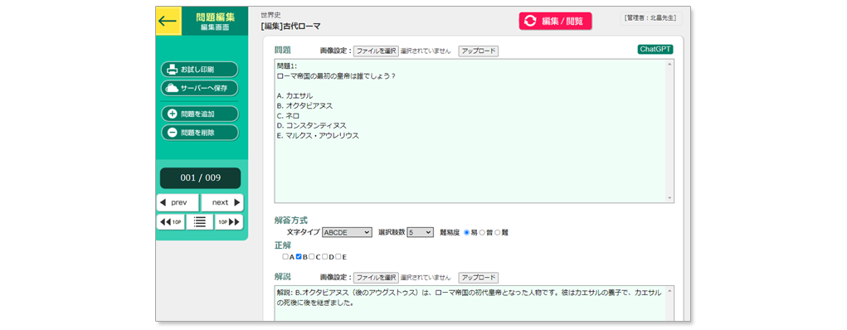The image size is (847, 330).
Task: Upload the explanation image
Action: pyautogui.click(x=479, y=278)
